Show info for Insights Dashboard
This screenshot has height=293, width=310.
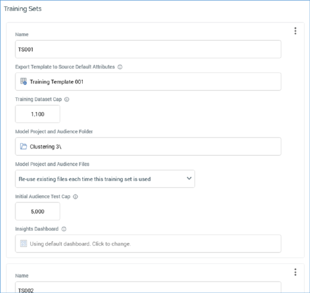pos(64,229)
